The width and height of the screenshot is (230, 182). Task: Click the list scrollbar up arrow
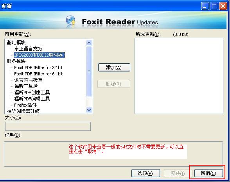(x=89, y=43)
